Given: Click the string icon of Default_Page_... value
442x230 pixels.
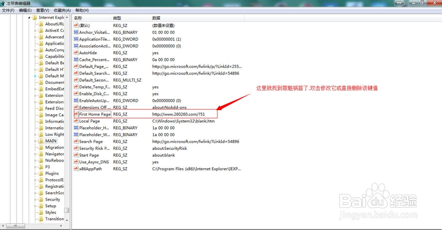Looking at the screenshot, I should 76,67.
